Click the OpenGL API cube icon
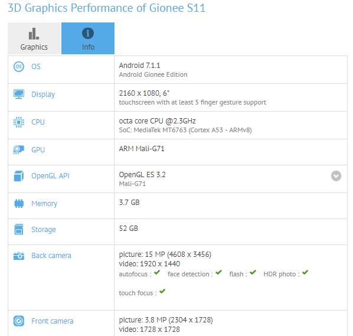This screenshot has width=353, height=336. (19, 176)
